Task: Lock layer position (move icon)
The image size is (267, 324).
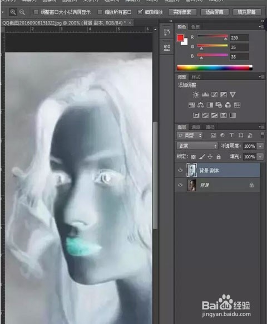Action: 210,157
